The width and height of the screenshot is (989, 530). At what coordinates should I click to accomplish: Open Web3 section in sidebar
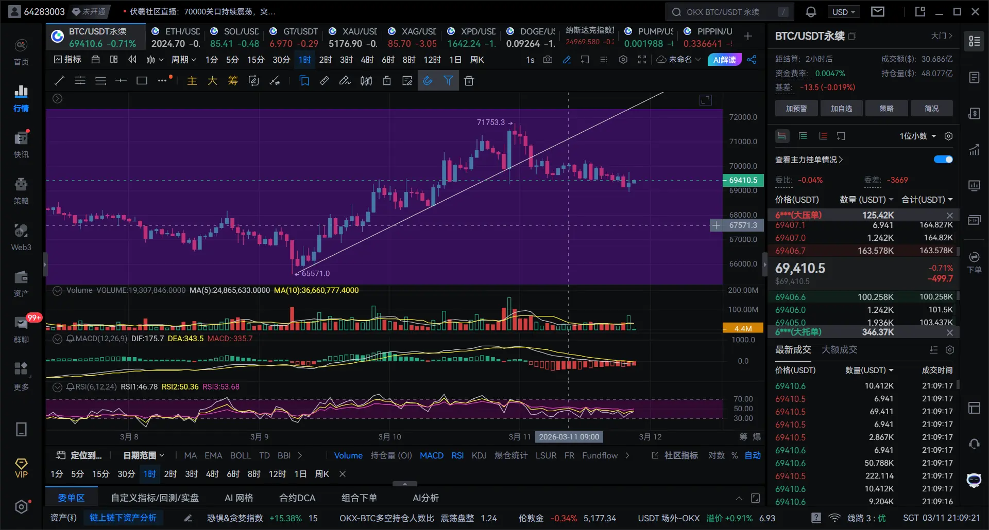click(21, 237)
